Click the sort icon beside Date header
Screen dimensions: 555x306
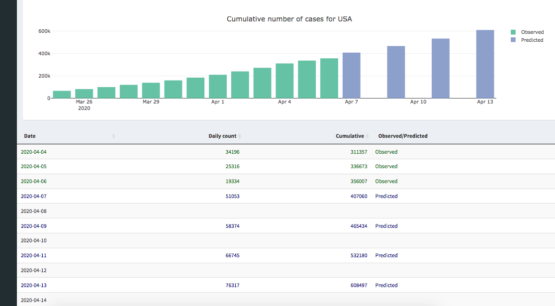point(113,136)
